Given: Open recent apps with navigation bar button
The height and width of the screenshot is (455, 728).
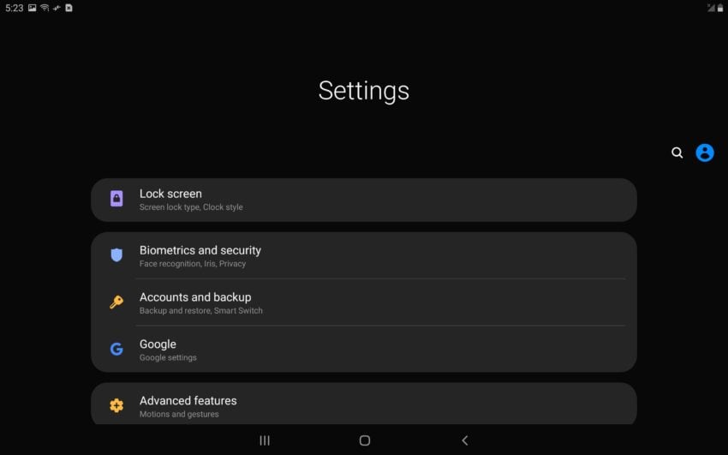Looking at the screenshot, I should tap(265, 440).
